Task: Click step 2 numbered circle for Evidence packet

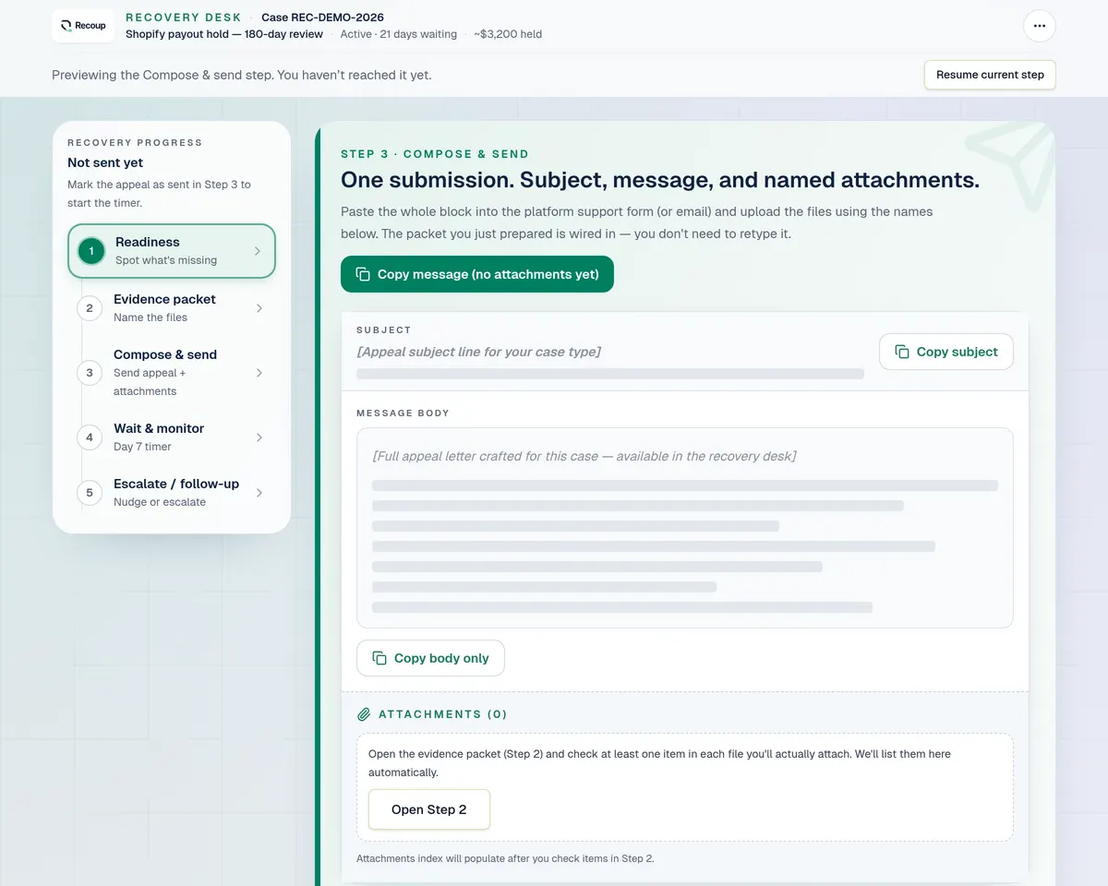Action: (90, 308)
